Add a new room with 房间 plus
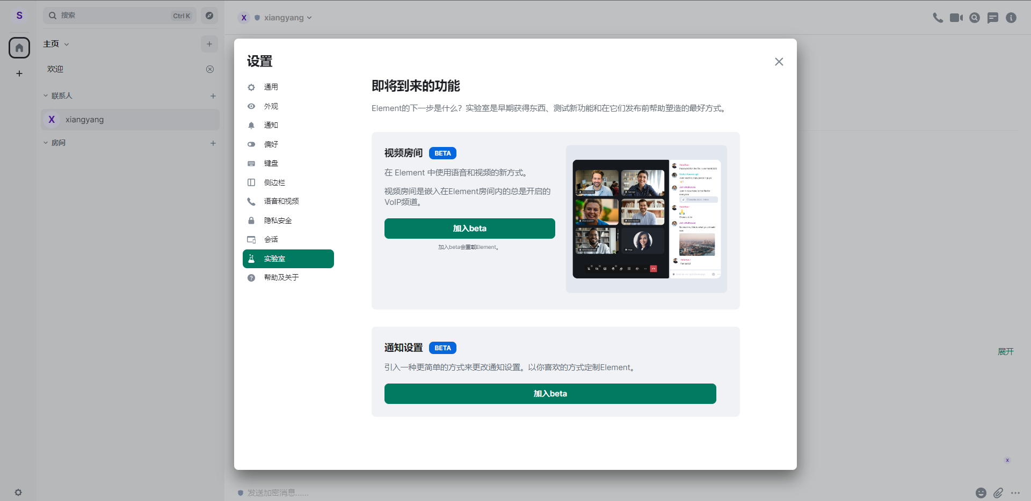Screen dimensions: 1031x501 (213, 143)
